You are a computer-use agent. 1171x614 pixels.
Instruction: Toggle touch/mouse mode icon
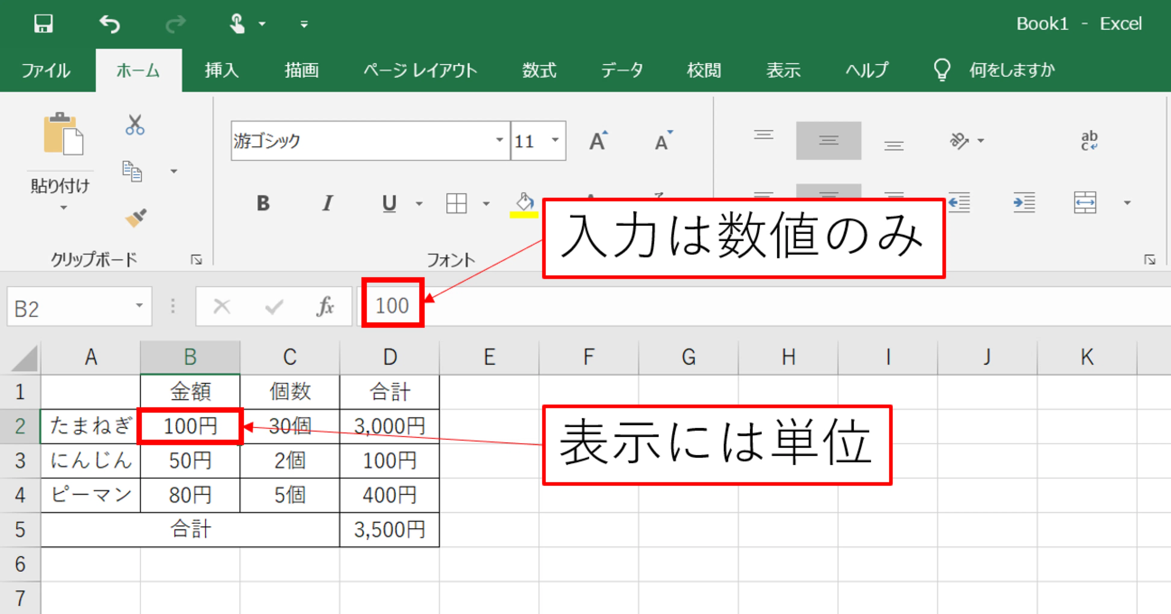click(x=237, y=23)
